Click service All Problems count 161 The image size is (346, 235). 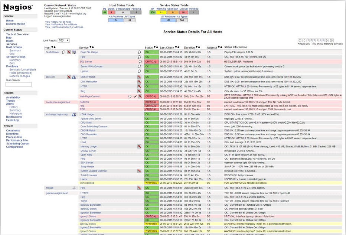pos(168,20)
